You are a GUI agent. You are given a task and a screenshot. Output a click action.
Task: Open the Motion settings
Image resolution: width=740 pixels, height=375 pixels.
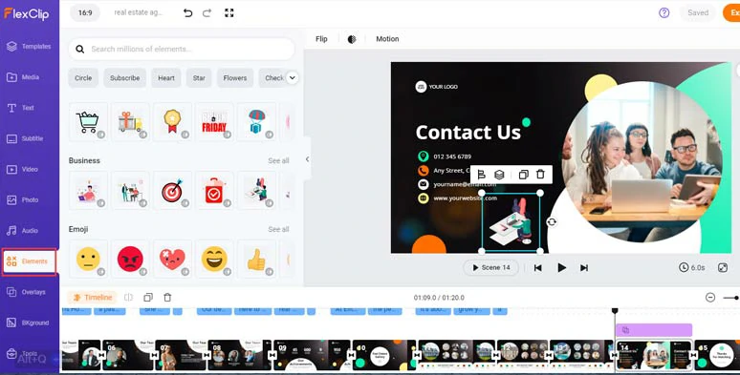point(387,39)
